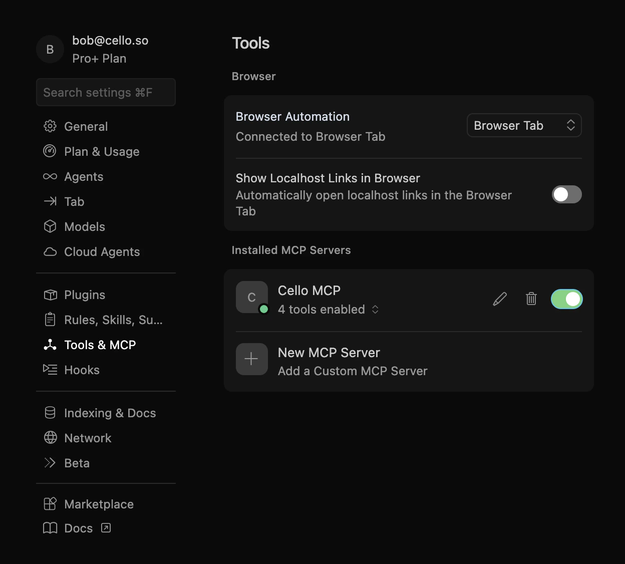Click the pencil icon to edit Cello MCP

500,299
